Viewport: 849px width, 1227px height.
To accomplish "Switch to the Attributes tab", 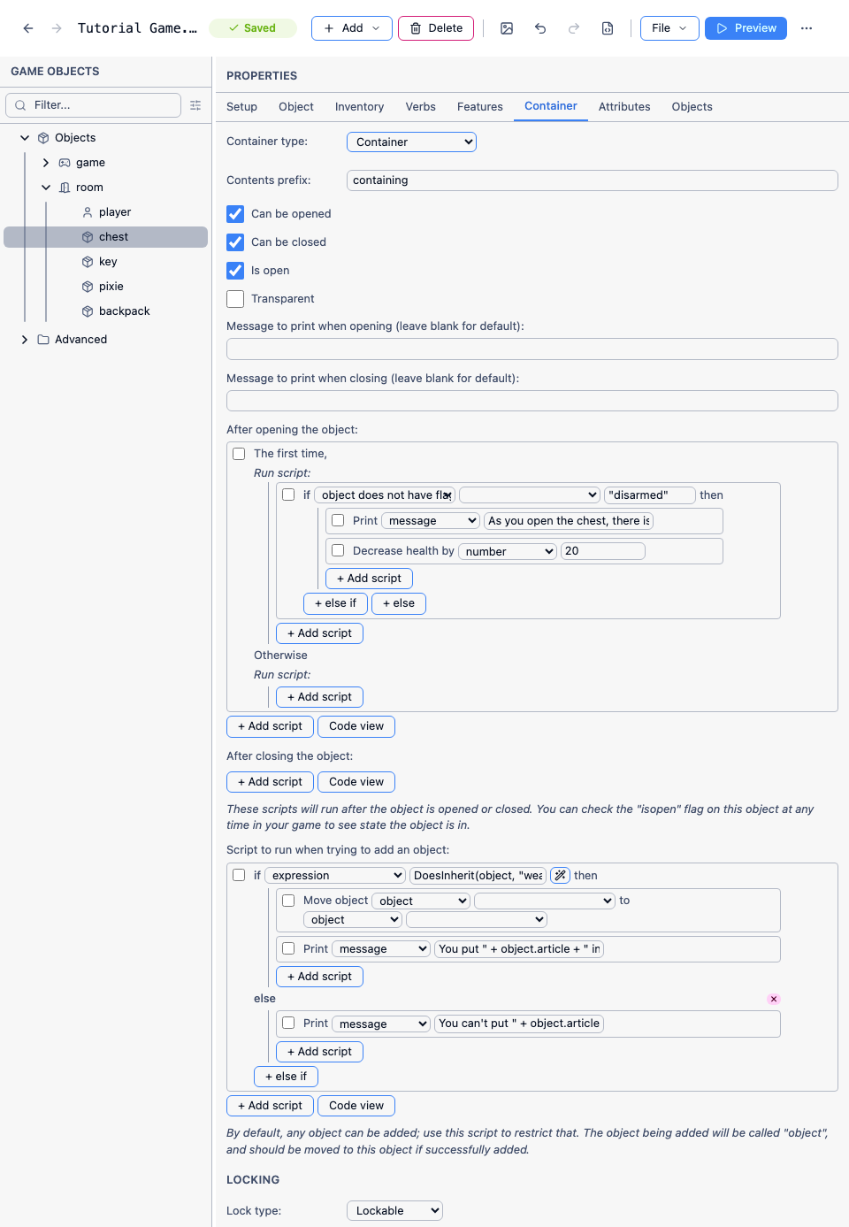I will [x=624, y=107].
